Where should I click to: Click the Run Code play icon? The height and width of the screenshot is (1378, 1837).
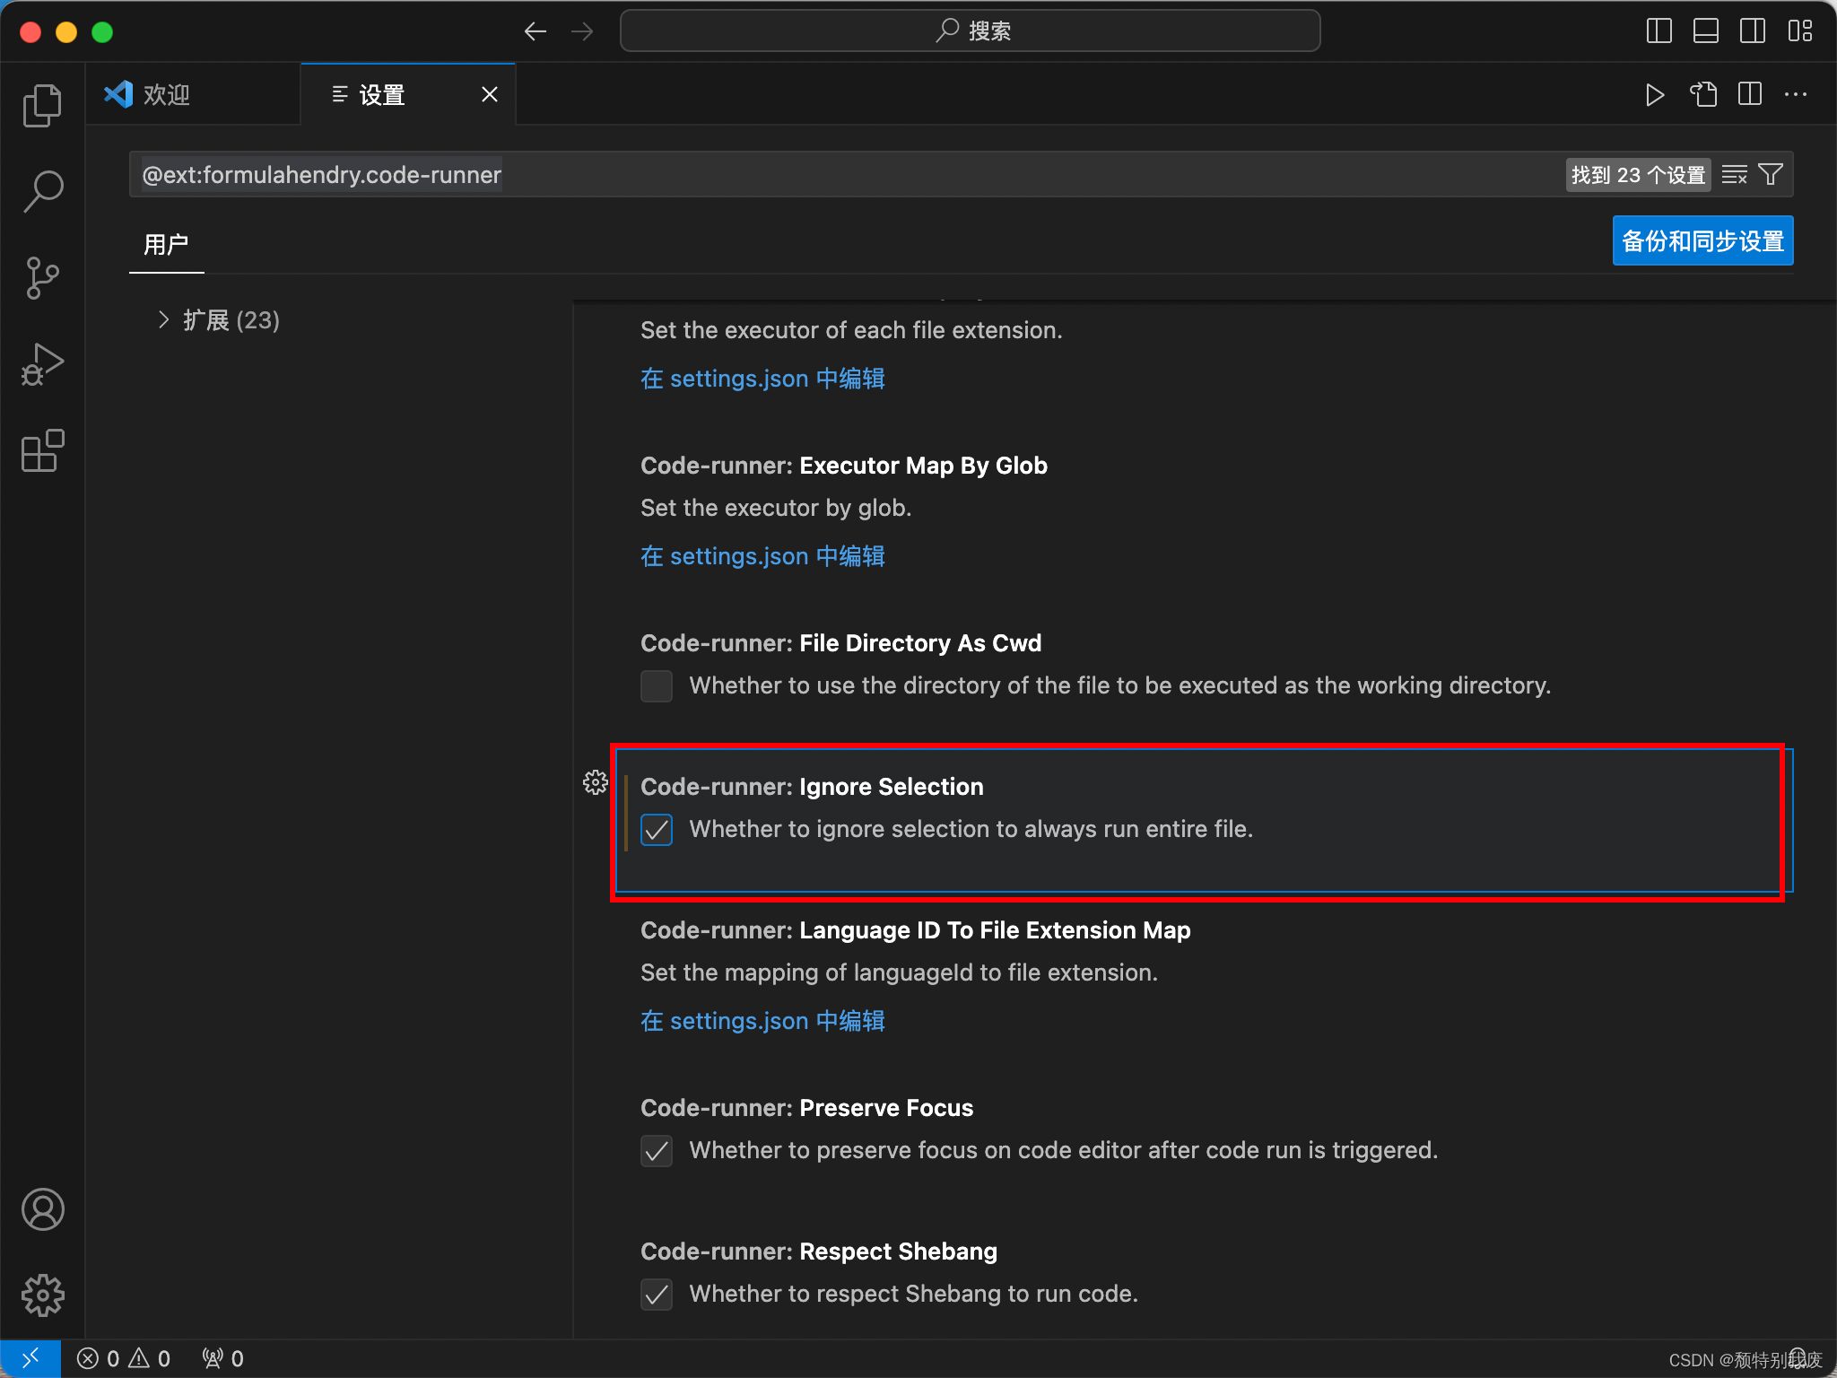coord(1655,94)
